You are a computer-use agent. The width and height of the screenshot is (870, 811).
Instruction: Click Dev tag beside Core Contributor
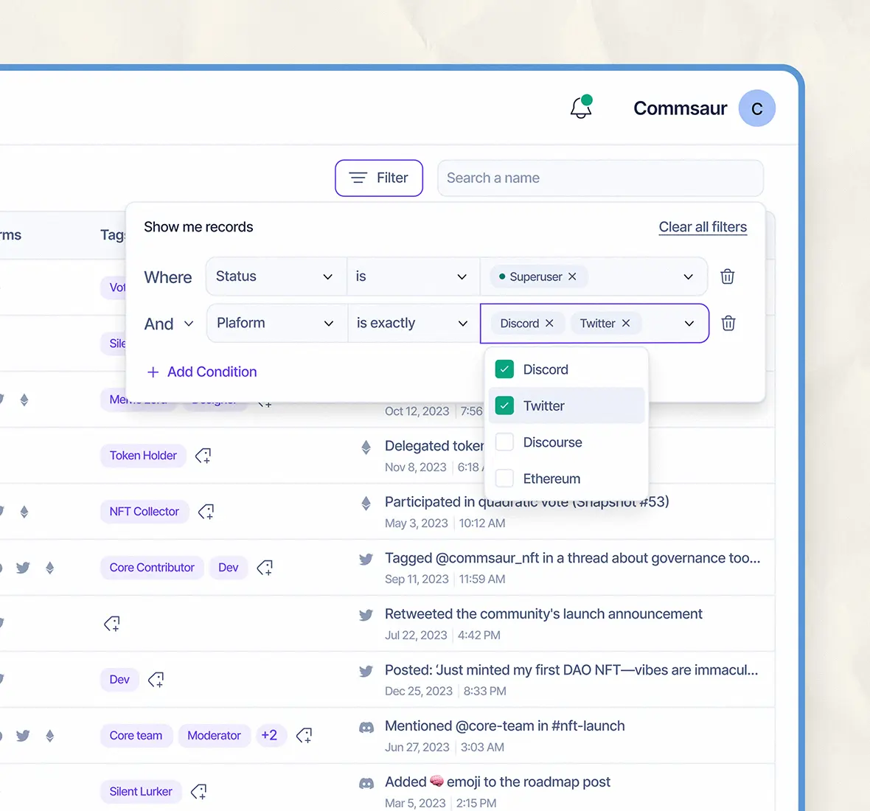(228, 568)
